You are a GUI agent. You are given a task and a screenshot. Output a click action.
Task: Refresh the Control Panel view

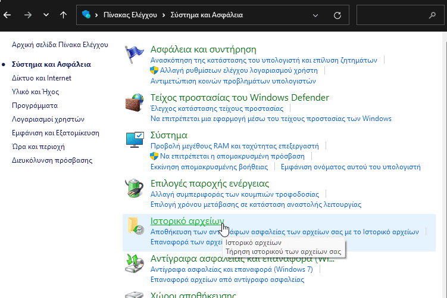337,15
